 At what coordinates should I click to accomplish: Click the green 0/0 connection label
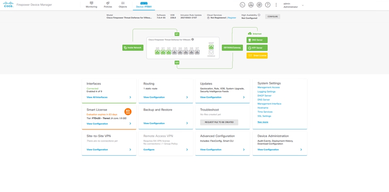pos(177,63)
